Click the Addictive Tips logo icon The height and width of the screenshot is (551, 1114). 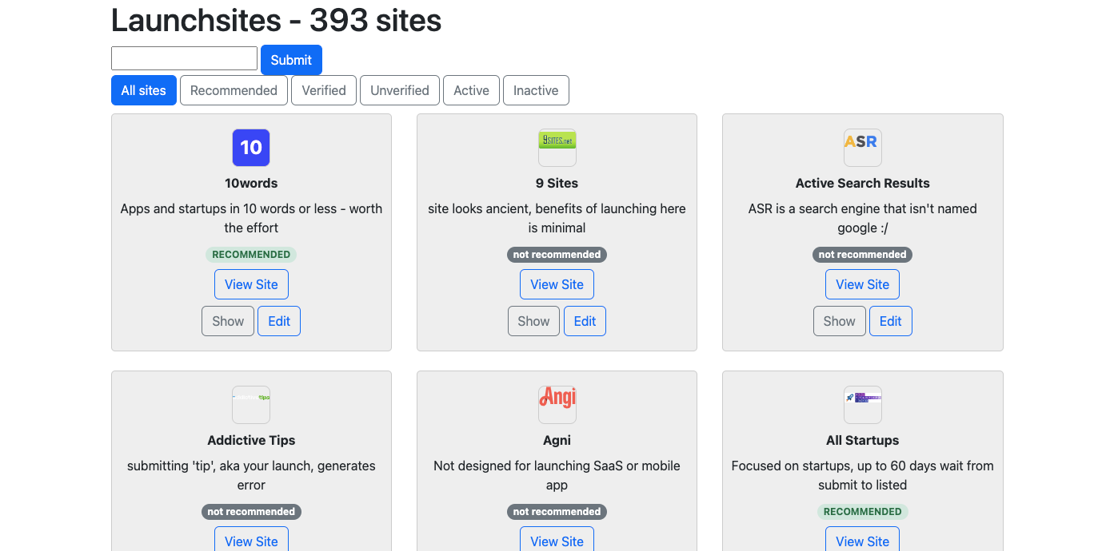click(x=251, y=405)
